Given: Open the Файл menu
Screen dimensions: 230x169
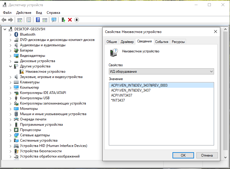Looking at the screenshot, I should tap(7, 13).
